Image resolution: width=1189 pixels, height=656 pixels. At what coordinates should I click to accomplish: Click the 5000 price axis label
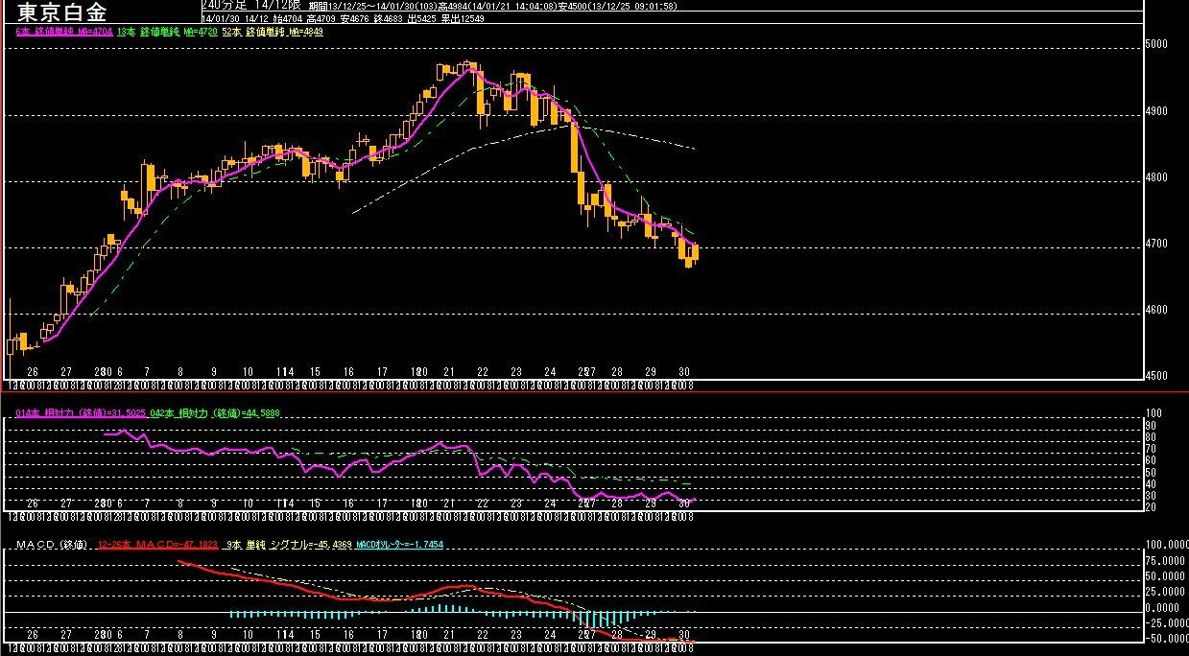click(x=1155, y=44)
